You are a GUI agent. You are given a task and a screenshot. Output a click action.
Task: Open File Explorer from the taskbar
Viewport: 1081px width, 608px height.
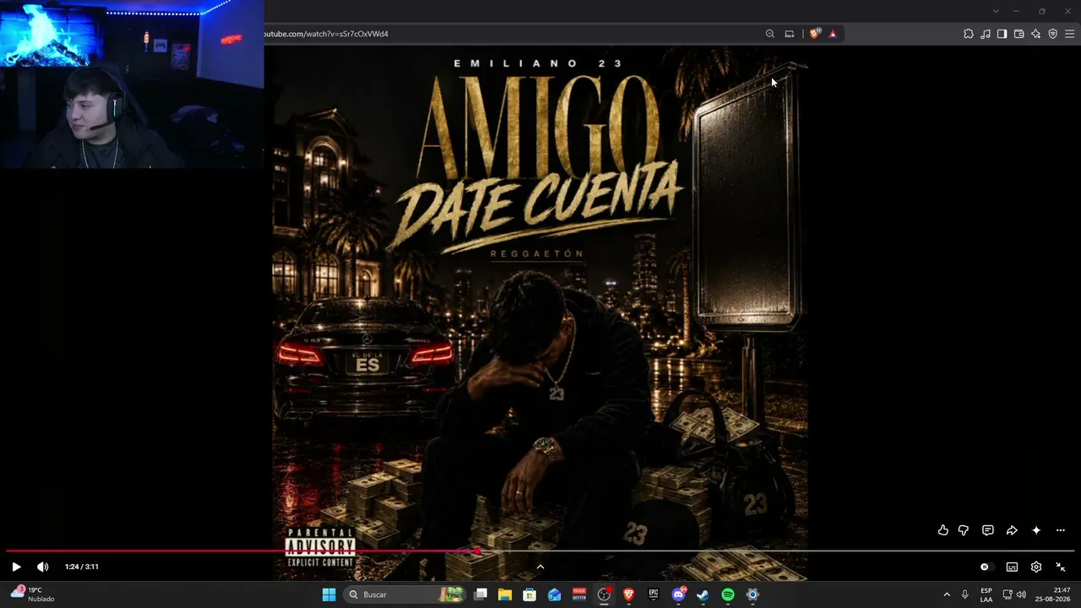click(x=505, y=594)
